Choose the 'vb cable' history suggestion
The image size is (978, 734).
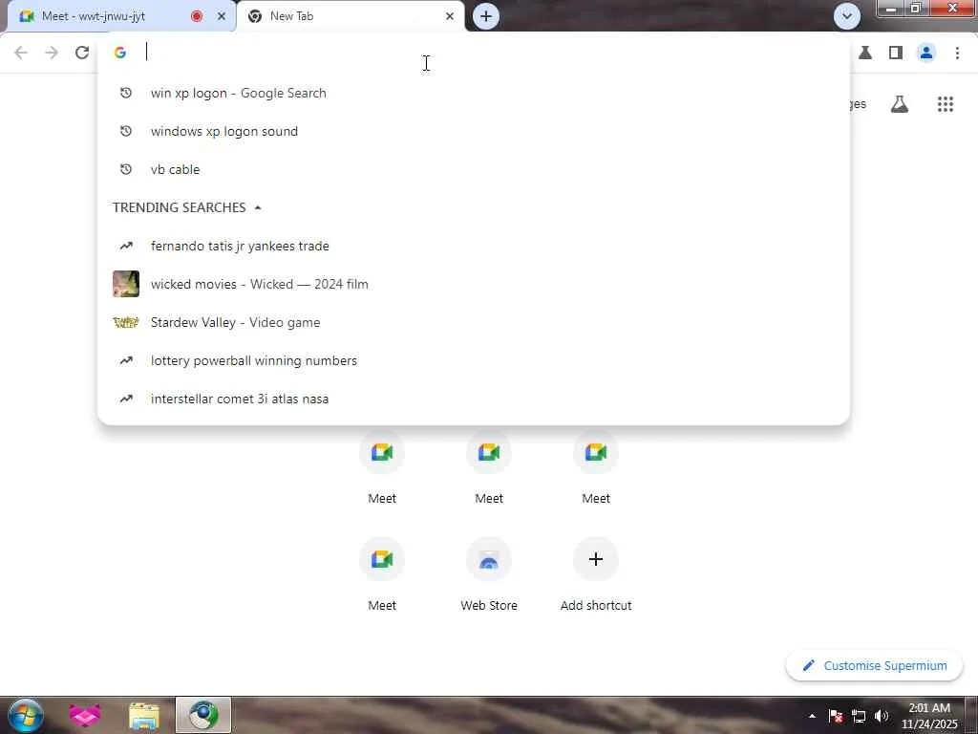pos(474,169)
